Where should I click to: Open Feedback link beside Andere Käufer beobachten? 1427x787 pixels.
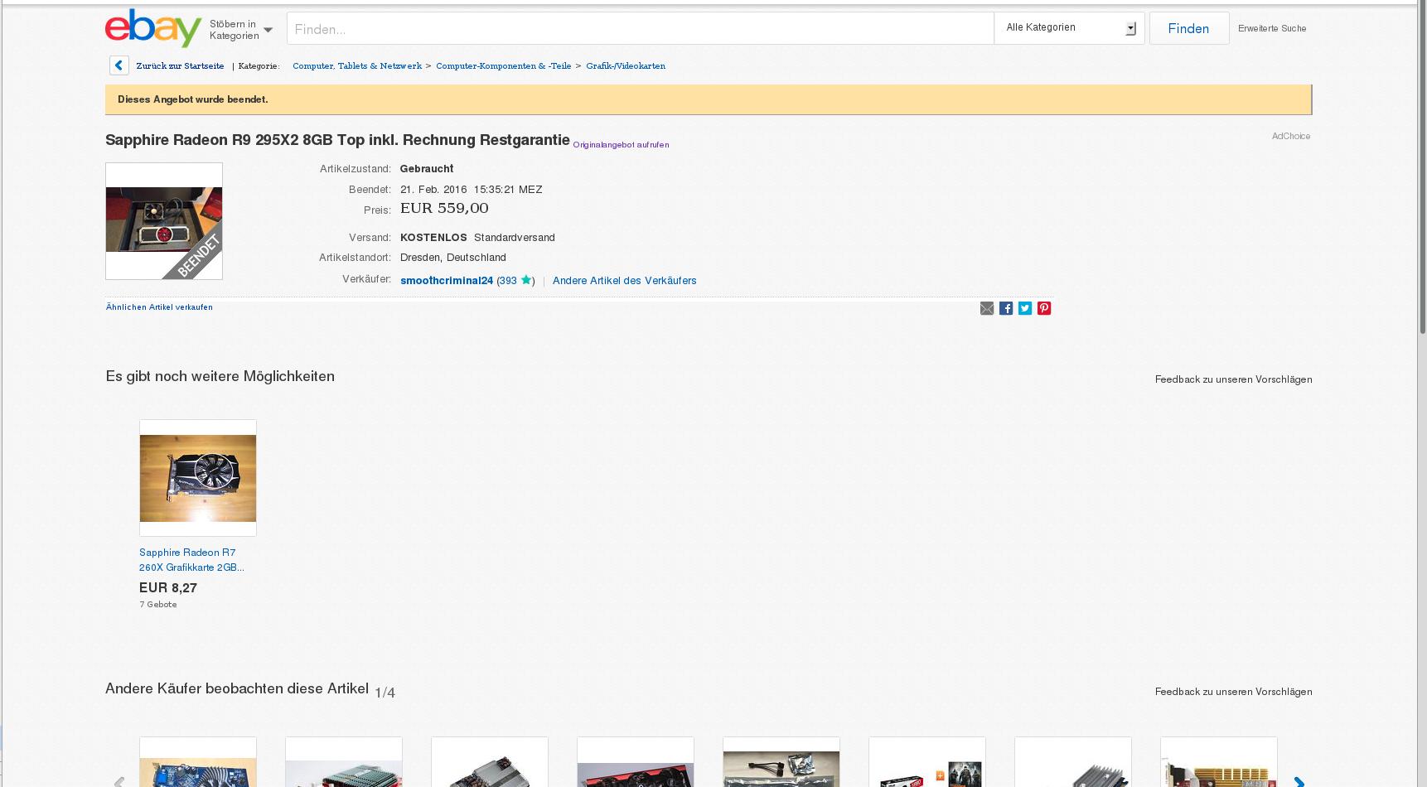(x=1233, y=692)
